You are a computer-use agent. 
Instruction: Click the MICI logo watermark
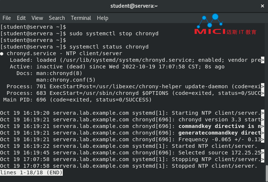pyautogui.click(x=225, y=25)
